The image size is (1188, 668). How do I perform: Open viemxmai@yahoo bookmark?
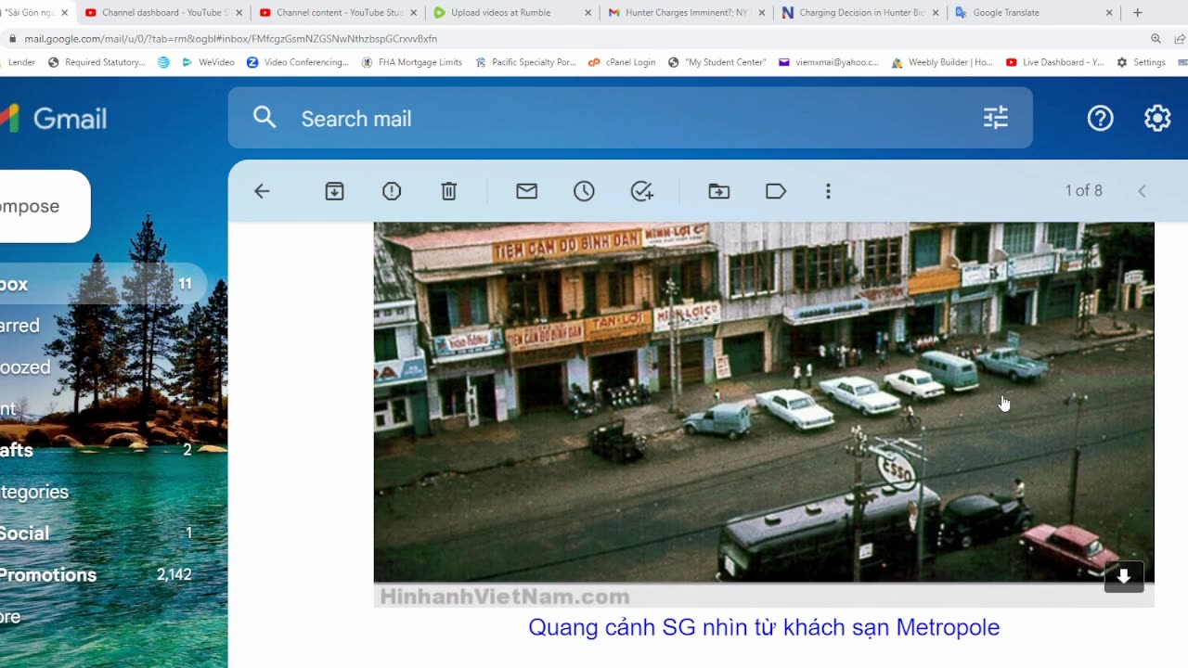click(828, 62)
